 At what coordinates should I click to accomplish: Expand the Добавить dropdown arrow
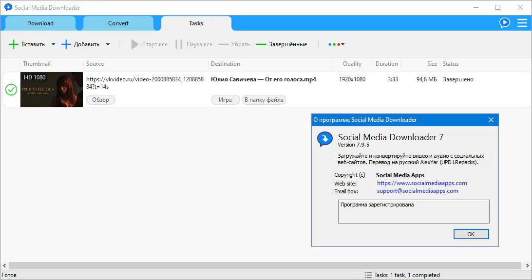[108, 44]
